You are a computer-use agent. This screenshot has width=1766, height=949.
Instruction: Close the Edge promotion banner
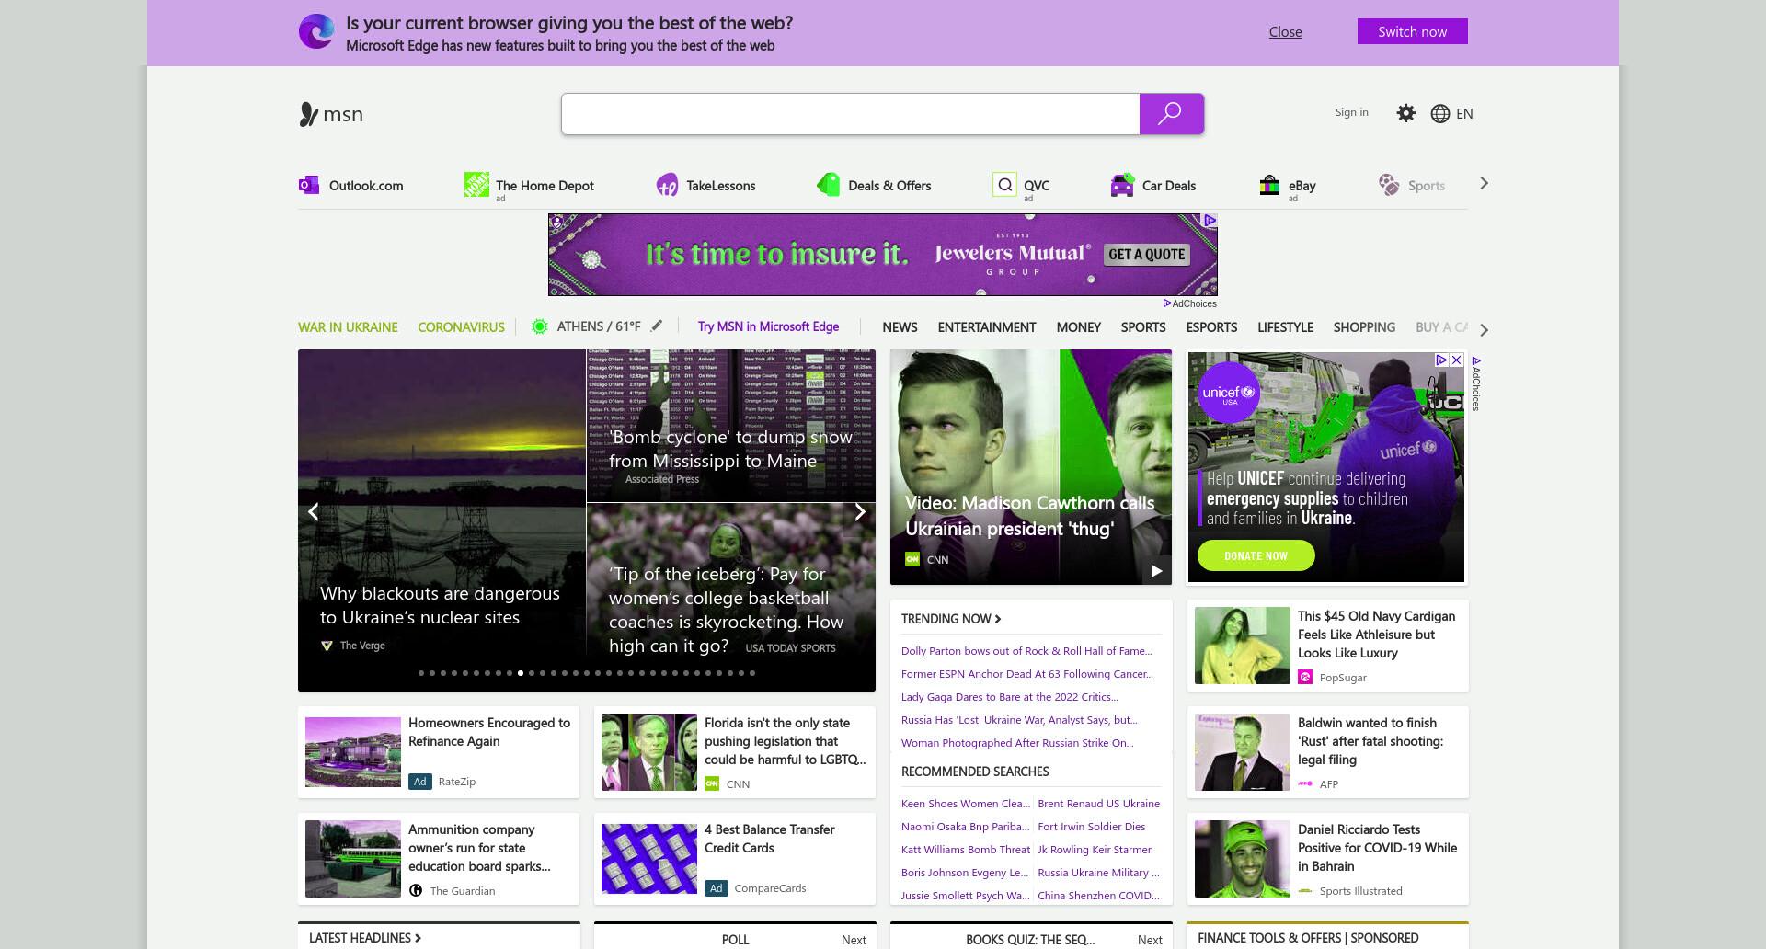(x=1285, y=31)
